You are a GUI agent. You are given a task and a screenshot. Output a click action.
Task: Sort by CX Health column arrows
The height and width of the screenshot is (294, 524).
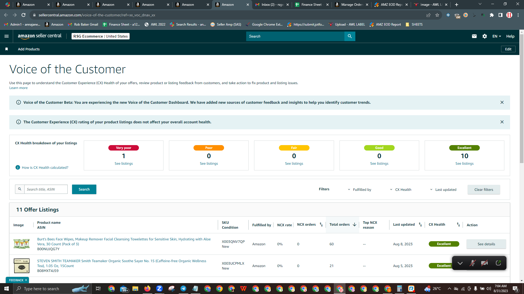(458, 225)
